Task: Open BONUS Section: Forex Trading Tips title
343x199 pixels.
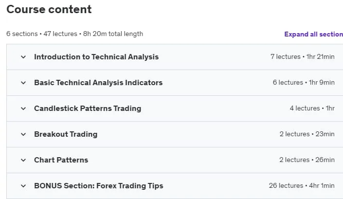Action: point(99,186)
